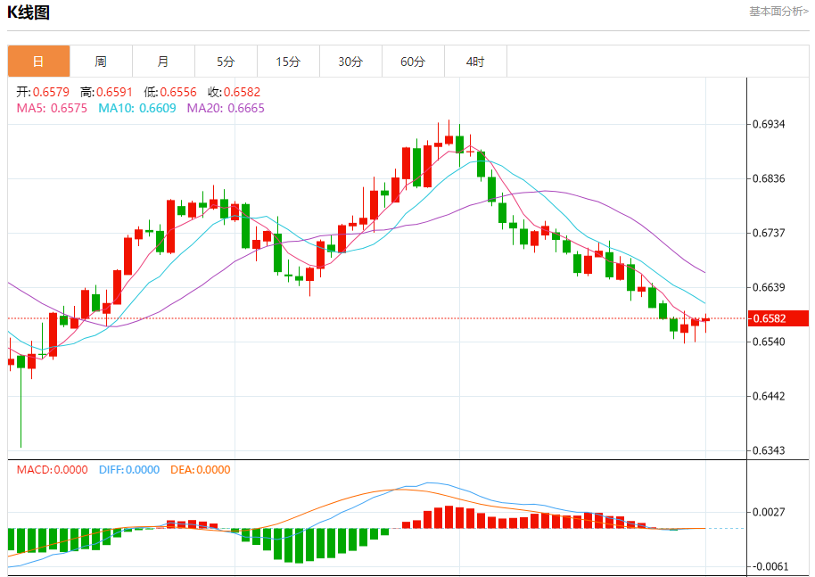Open the 5分 interval tab
Viewport: 815px width, 577px height.
[226, 62]
